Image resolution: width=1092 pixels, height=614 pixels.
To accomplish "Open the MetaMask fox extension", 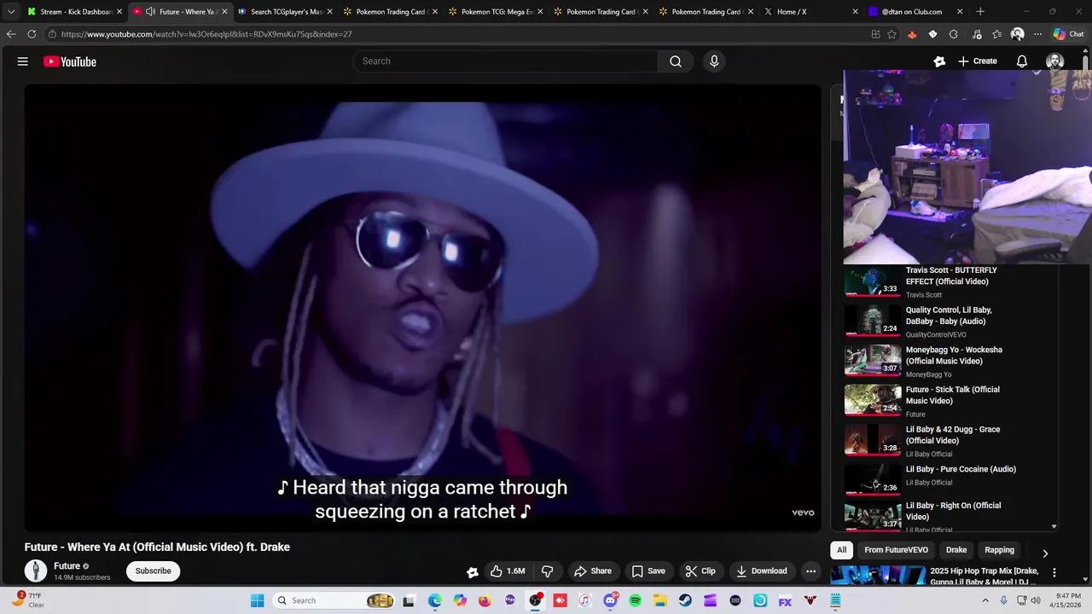I will point(912,34).
